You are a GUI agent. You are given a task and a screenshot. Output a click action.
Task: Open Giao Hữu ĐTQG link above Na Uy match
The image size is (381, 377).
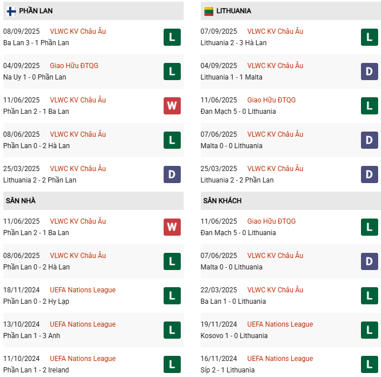pos(74,66)
